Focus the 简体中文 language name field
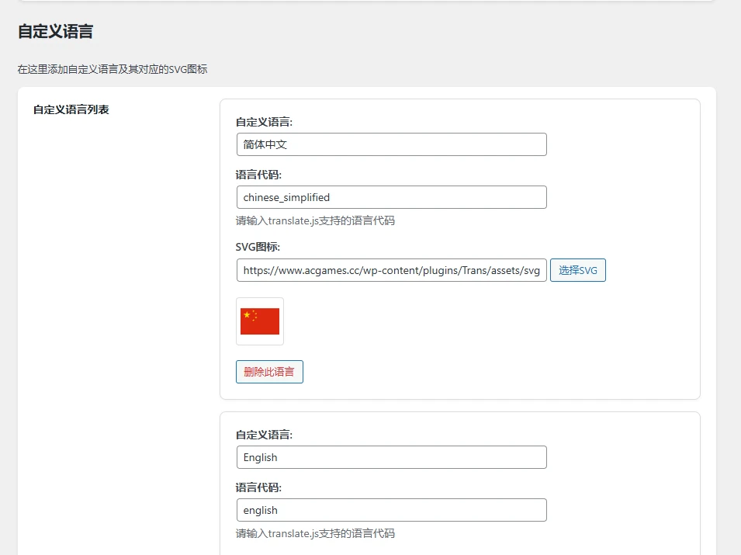This screenshot has height=555, width=741. tap(391, 144)
